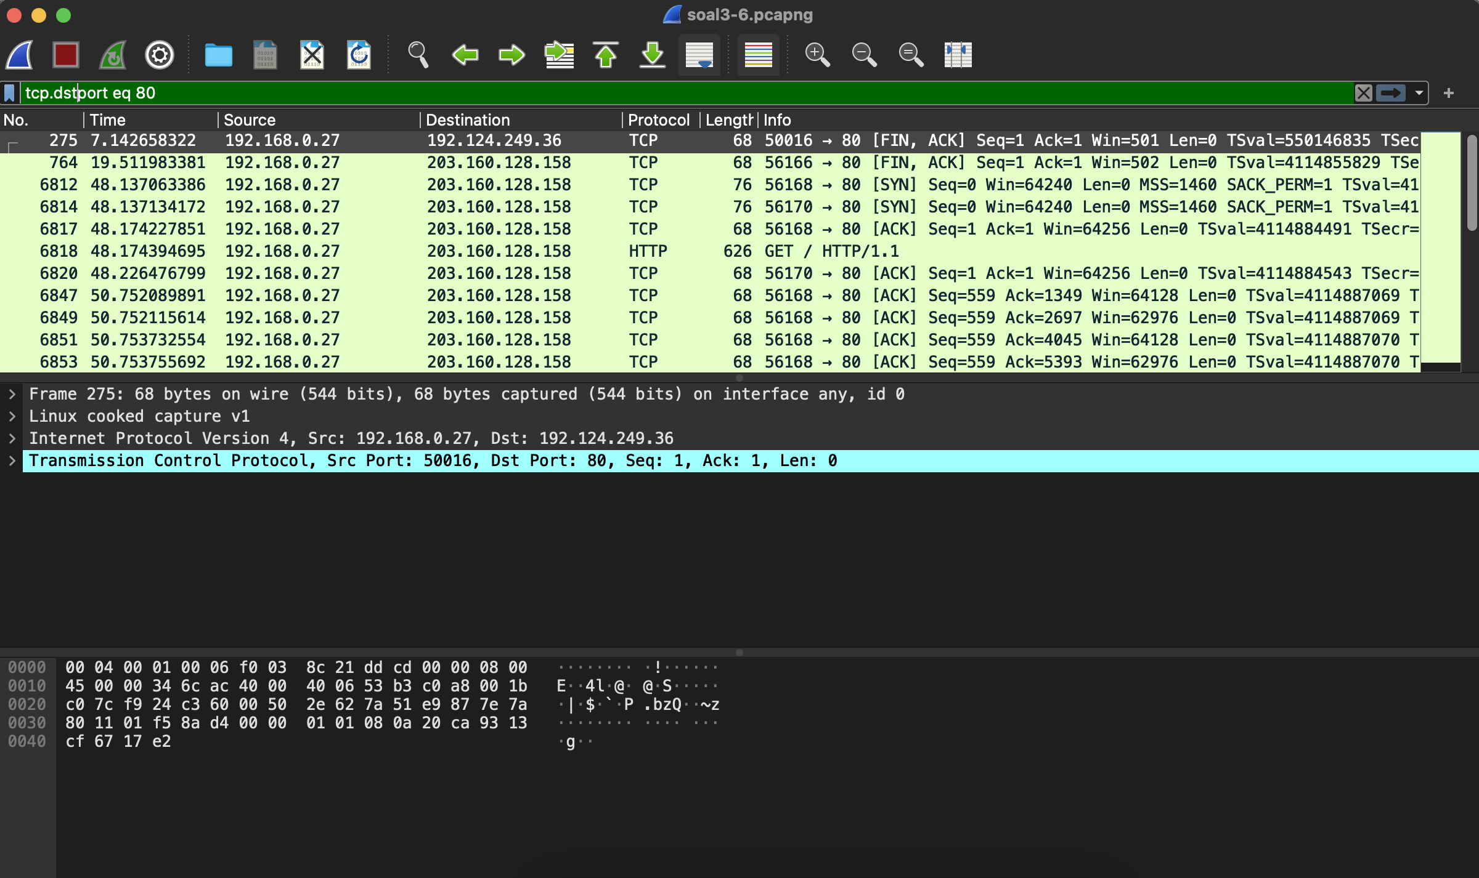This screenshot has height=878, width=1479.
Task: Open capture options with the gear icon
Action: coord(159,55)
